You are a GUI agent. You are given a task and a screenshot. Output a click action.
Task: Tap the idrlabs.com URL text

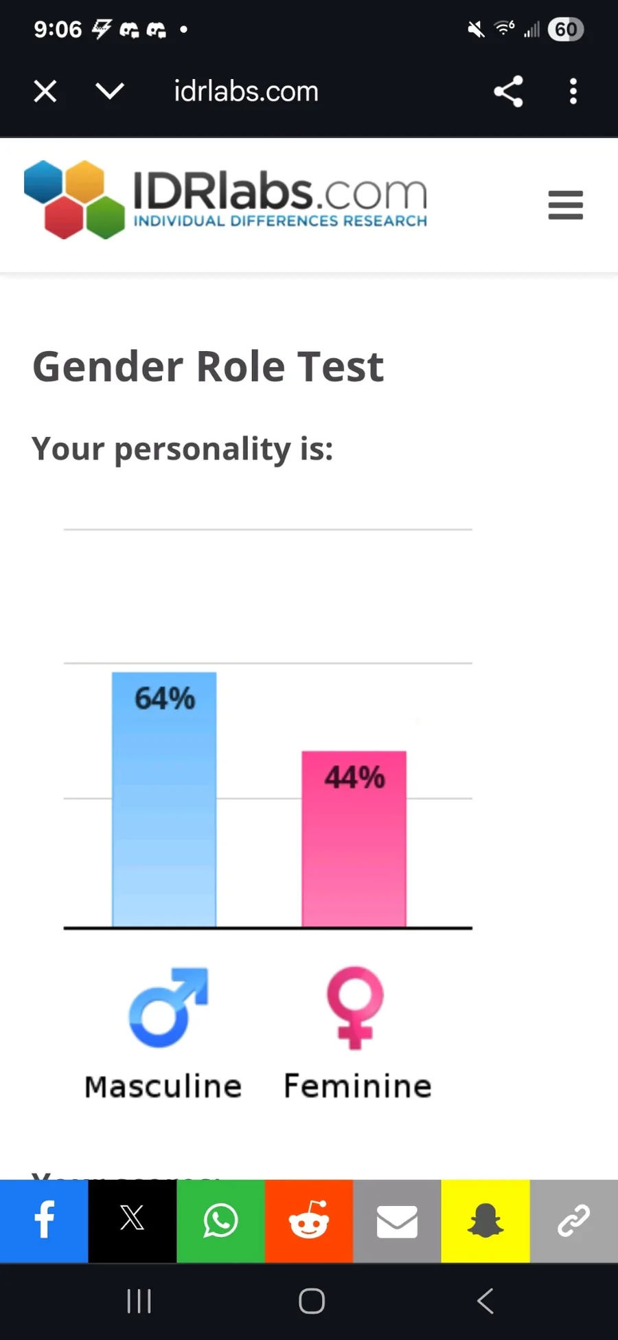(246, 91)
